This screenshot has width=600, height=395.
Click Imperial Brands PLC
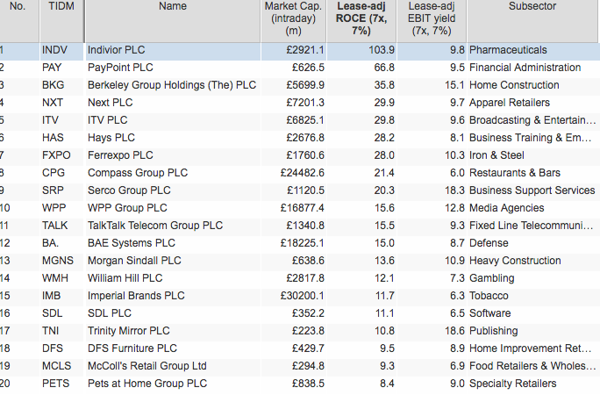coord(136,296)
